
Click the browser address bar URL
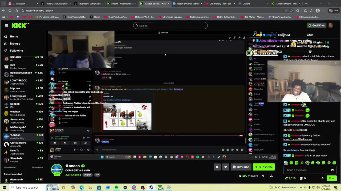coord(39,11)
